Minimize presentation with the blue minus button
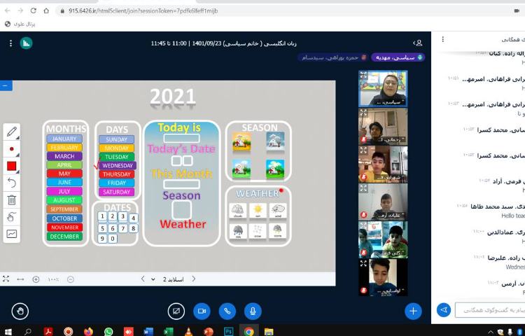Screen dimensions: 525x336 (6, 85)
